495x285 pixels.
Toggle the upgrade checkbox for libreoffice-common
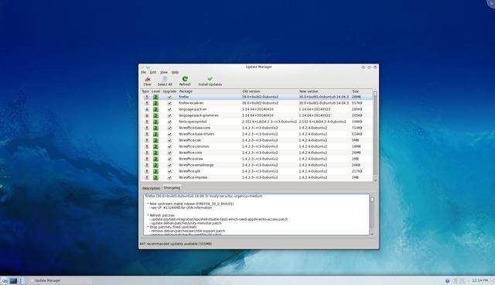pos(169,146)
